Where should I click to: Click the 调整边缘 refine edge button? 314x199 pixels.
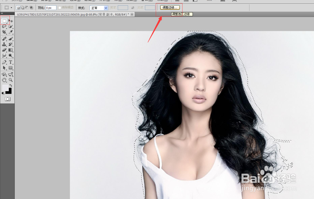[x=170, y=8]
